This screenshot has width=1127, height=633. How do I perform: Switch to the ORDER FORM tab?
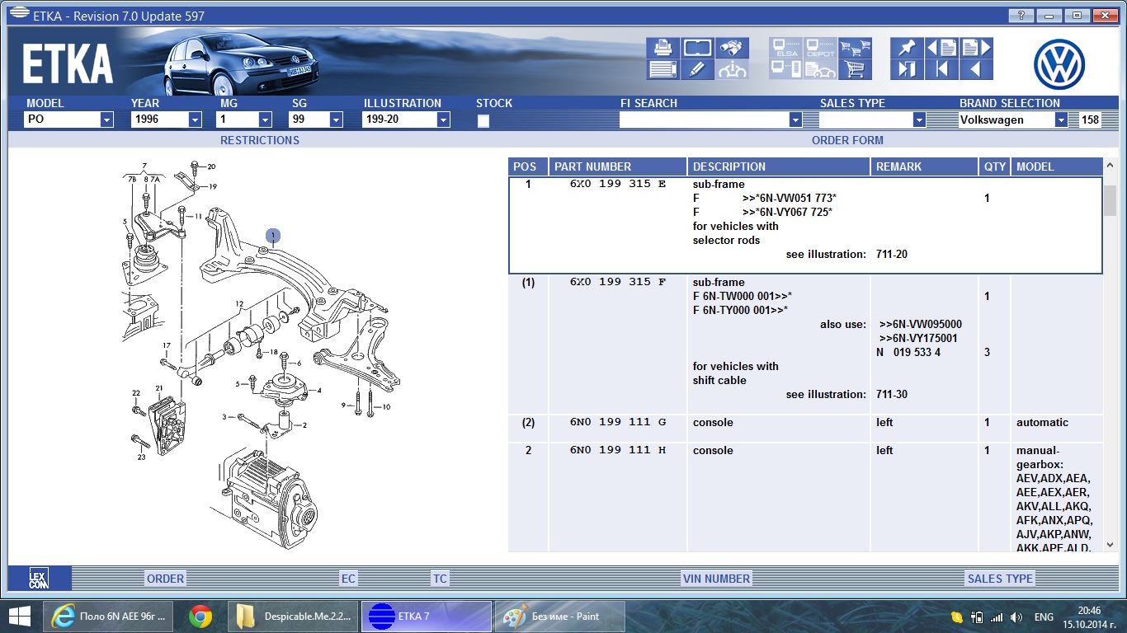(x=847, y=140)
